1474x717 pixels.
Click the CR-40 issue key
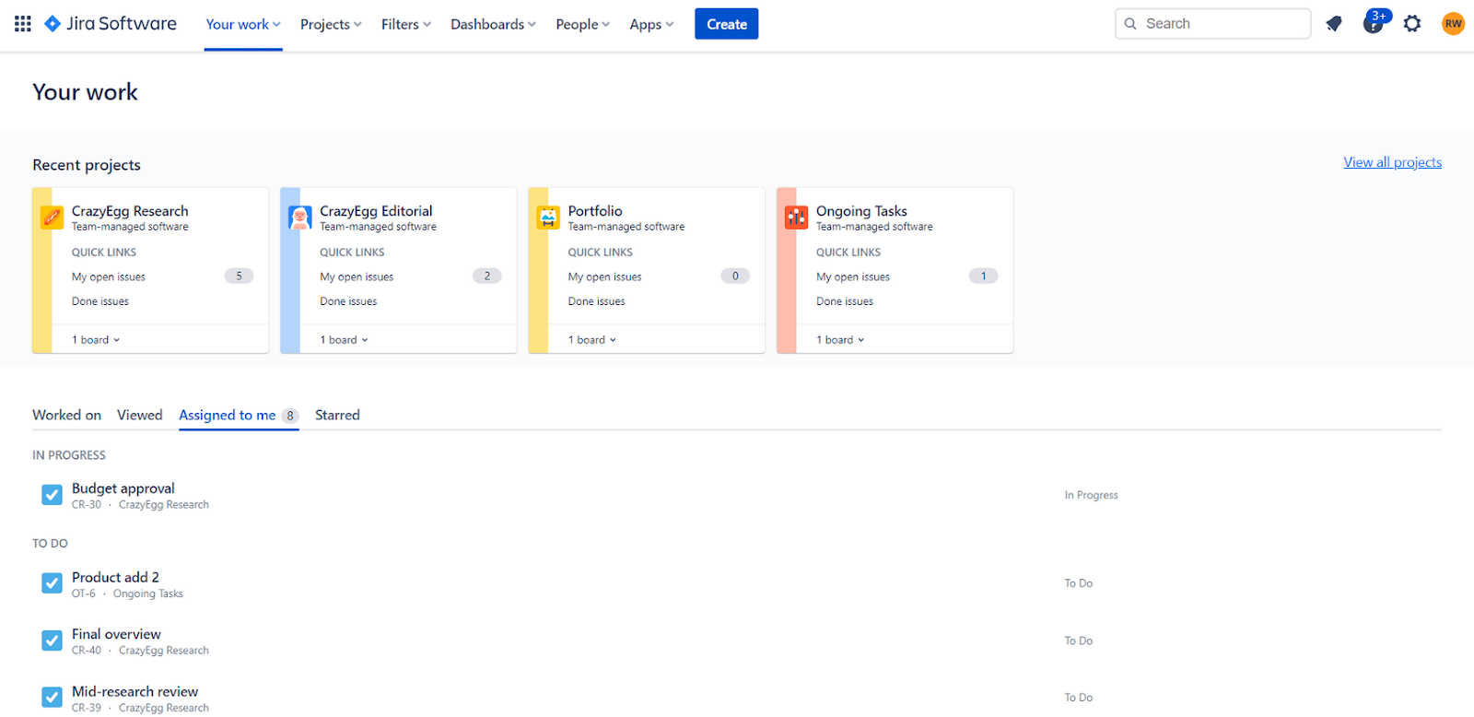tap(87, 651)
